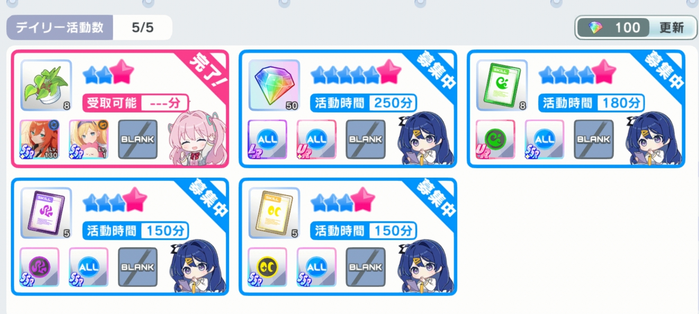Click the rainbow gem icon beside 100
The width and height of the screenshot is (699, 314).
click(x=595, y=27)
